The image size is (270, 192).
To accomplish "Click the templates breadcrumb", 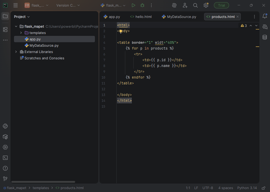I will (41, 188).
